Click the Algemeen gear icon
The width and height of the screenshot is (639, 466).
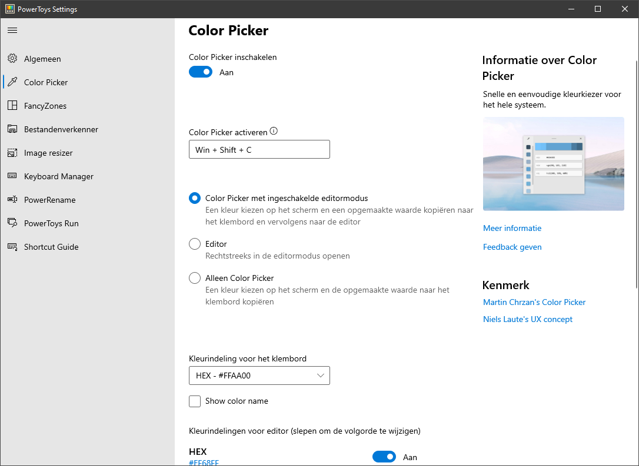[x=12, y=59]
